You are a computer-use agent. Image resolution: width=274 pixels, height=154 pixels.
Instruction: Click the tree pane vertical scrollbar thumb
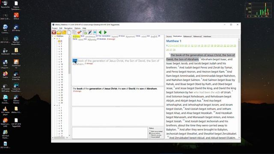69,56
